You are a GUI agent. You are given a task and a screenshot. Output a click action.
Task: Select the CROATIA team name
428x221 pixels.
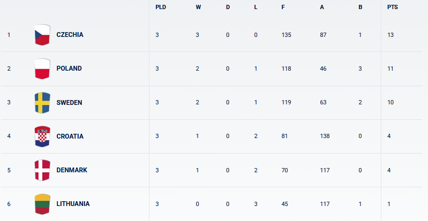pyautogui.click(x=70, y=136)
